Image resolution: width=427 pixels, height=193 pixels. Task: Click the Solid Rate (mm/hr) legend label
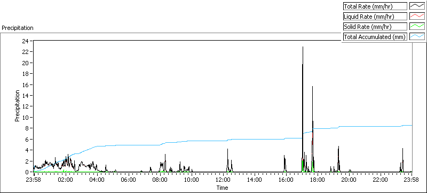pos(375,26)
